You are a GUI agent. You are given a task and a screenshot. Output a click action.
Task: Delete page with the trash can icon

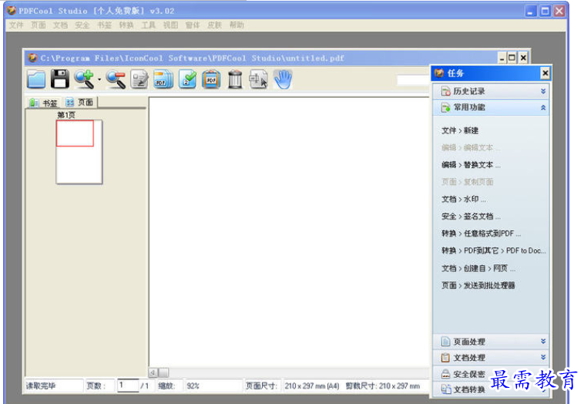point(235,79)
